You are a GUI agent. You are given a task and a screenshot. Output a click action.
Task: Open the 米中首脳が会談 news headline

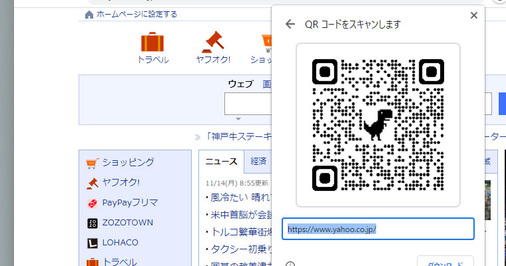click(x=241, y=214)
